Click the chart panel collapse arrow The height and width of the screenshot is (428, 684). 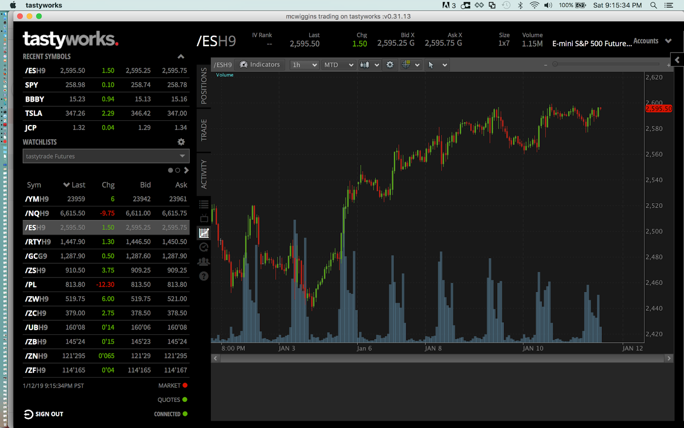[x=677, y=60]
